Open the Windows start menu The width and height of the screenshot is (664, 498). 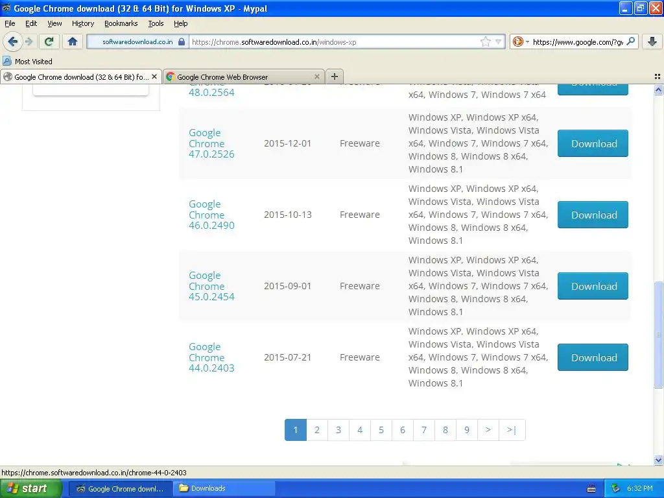31,488
